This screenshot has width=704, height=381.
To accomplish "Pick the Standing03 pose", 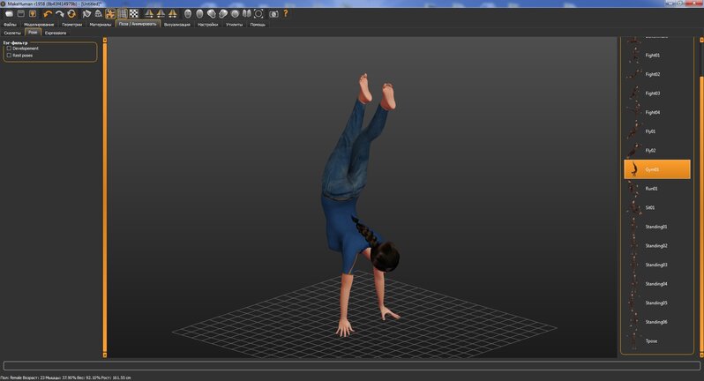I will 655,265.
